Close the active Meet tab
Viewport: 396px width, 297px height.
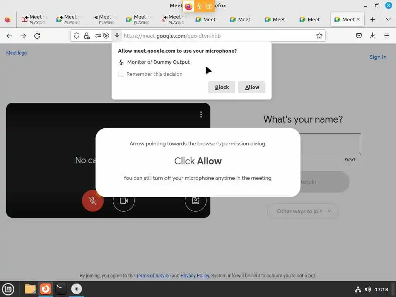pyautogui.click(x=358, y=19)
